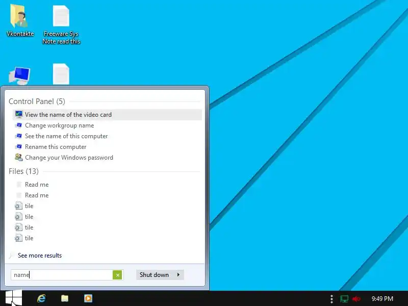Open the media player taskbar icon
Screen dimensions: 408x306
88,298
